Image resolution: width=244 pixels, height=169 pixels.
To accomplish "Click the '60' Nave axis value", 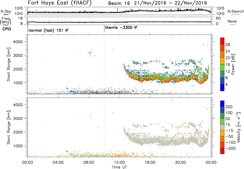I will 218,18.
